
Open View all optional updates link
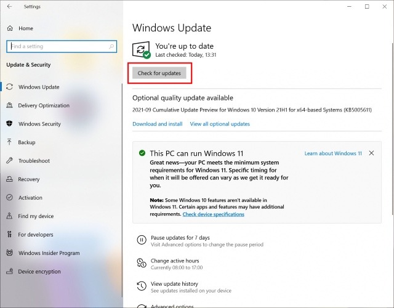pyautogui.click(x=220, y=124)
